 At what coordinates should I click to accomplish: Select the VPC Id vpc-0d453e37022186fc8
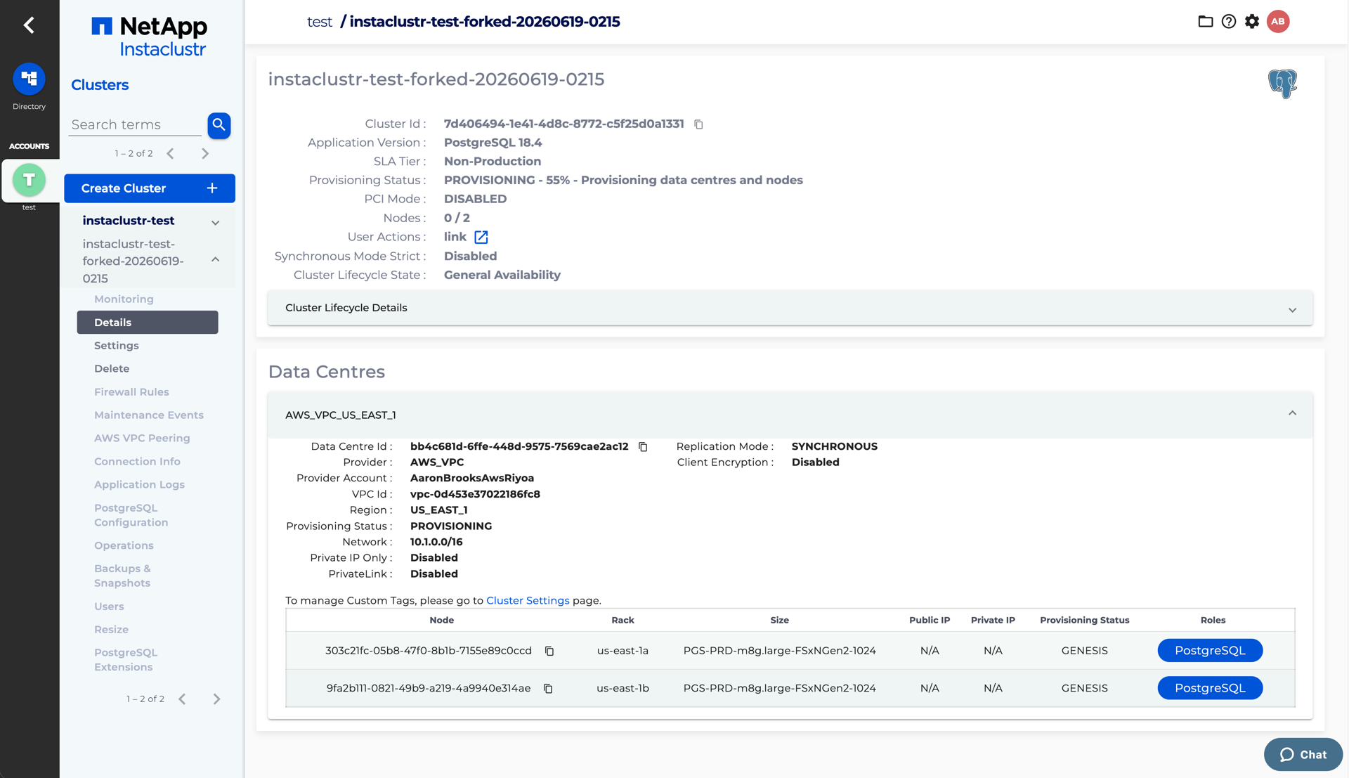pyautogui.click(x=475, y=495)
